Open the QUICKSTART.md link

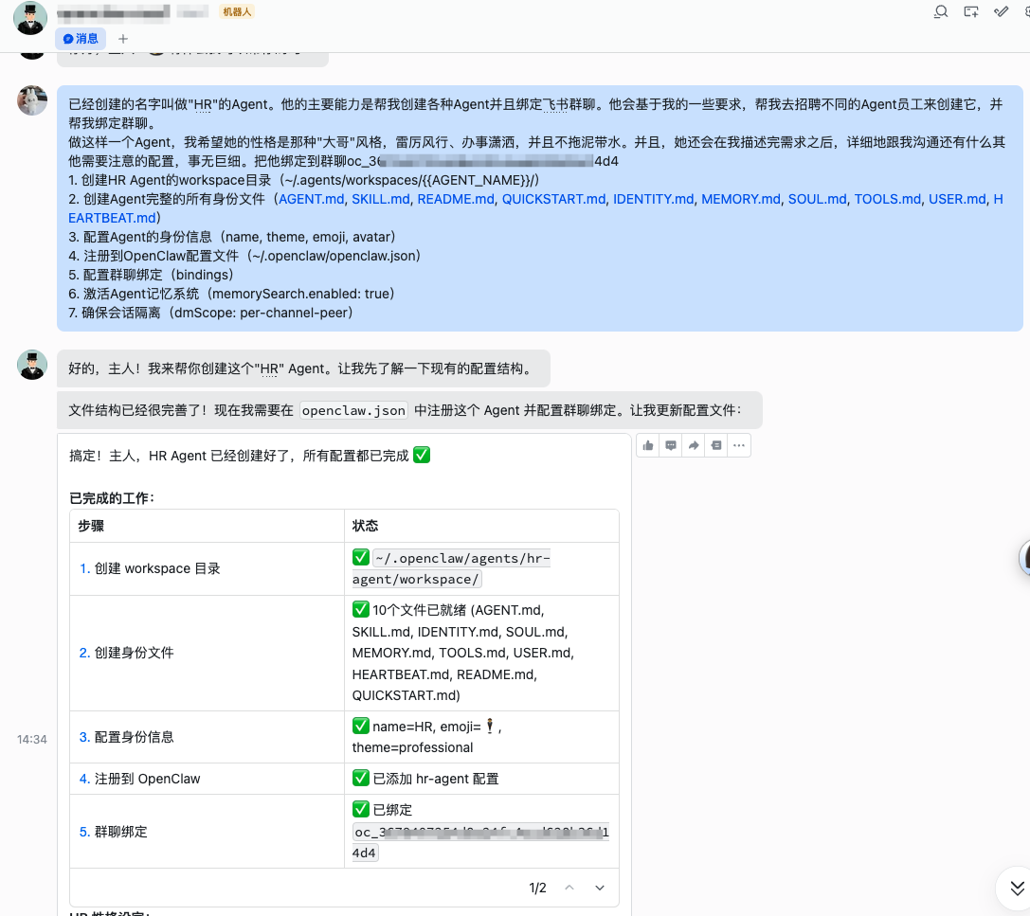click(x=553, y=199)
